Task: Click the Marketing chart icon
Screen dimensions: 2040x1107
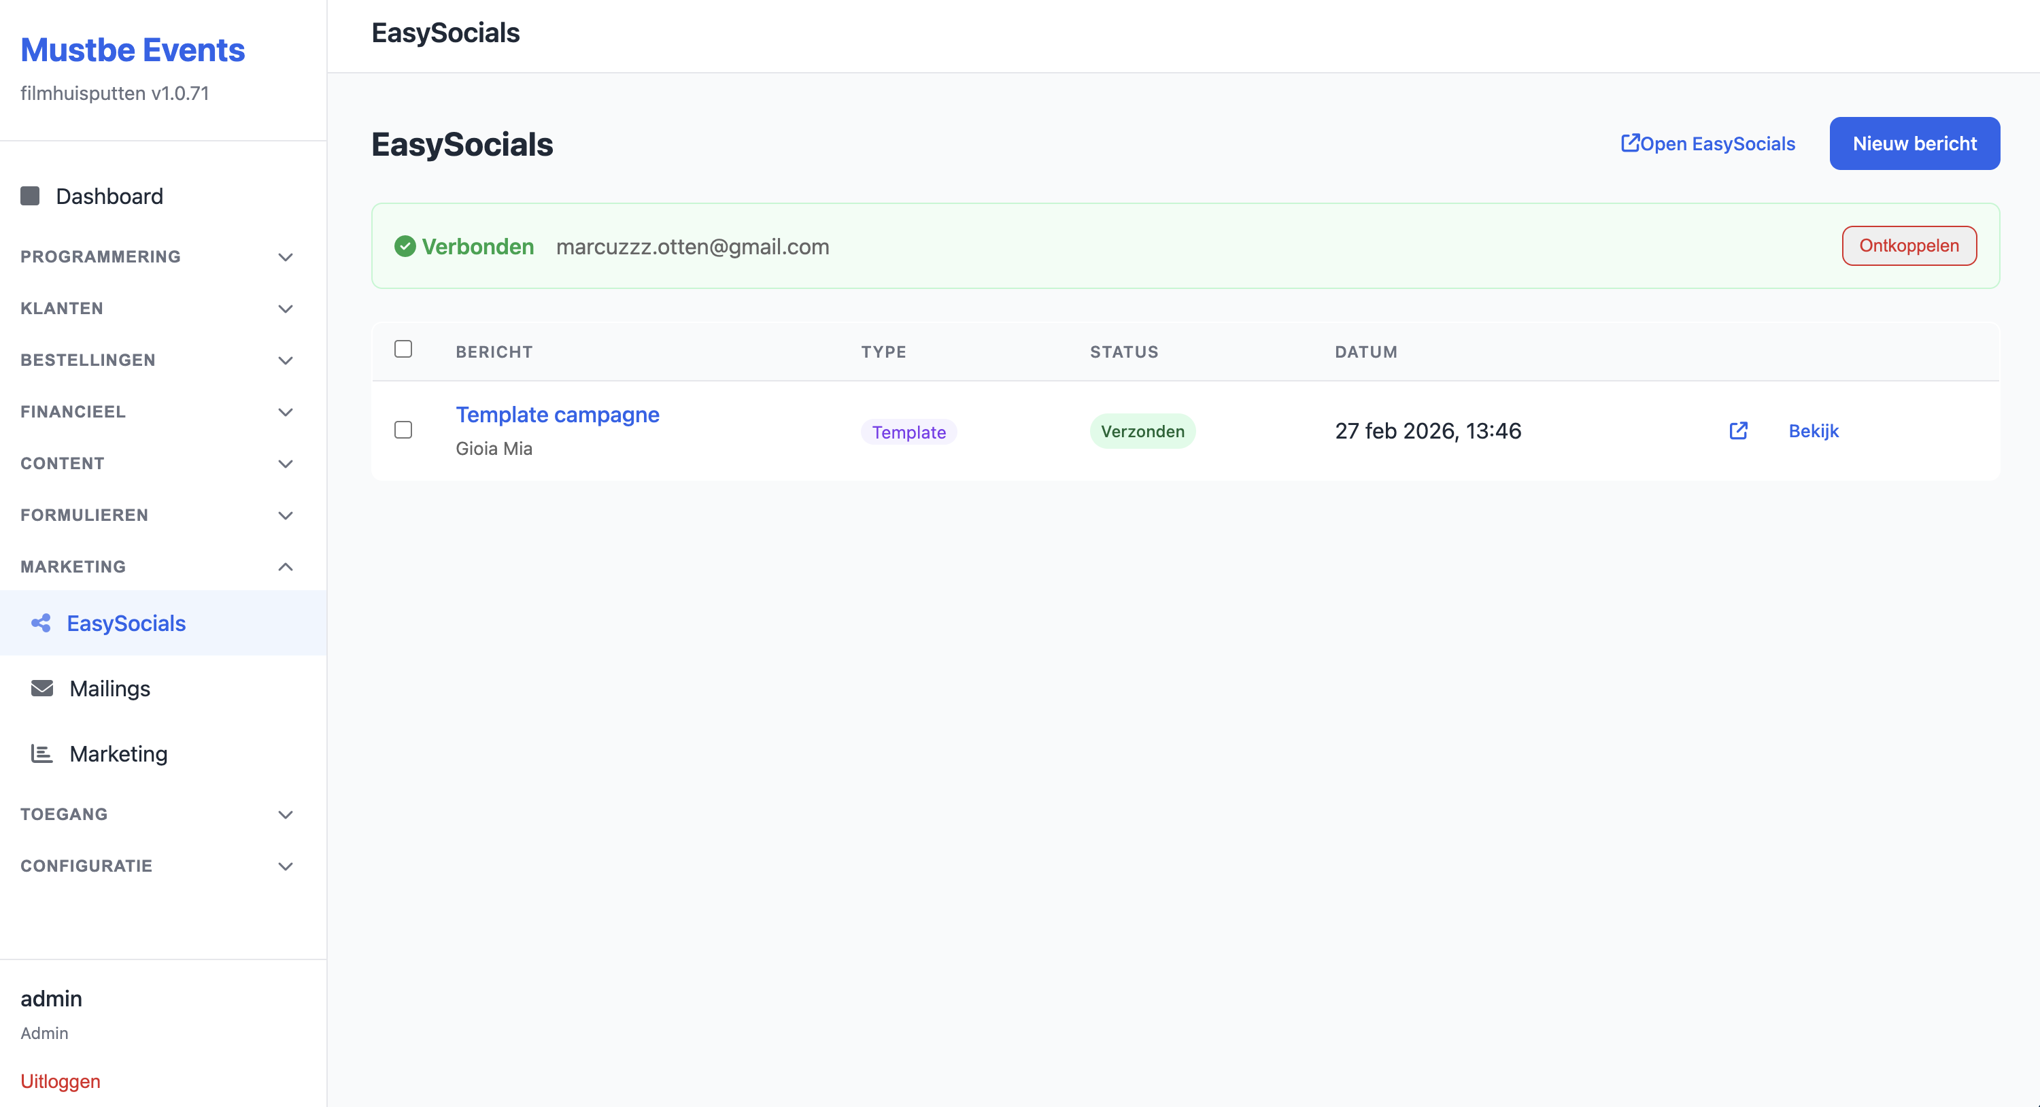Action: pyautogui.click(x=42, y=753)
